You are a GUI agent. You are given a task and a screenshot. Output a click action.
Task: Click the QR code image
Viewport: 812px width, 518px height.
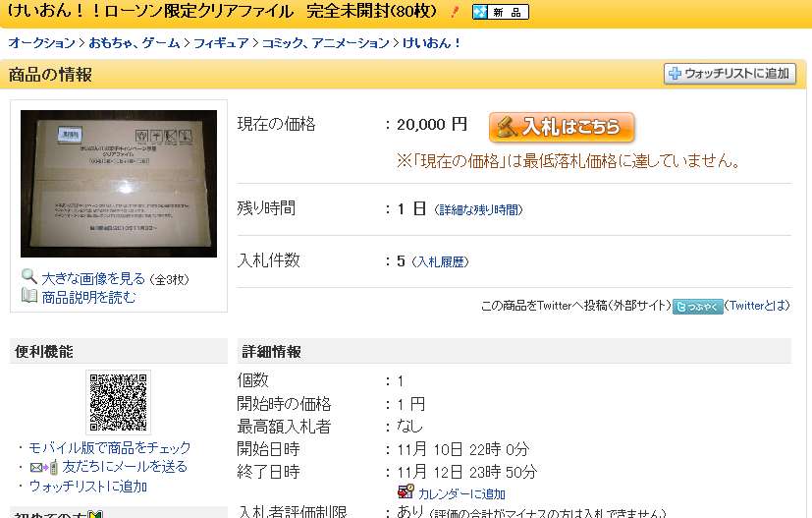[x=118, y=402]
